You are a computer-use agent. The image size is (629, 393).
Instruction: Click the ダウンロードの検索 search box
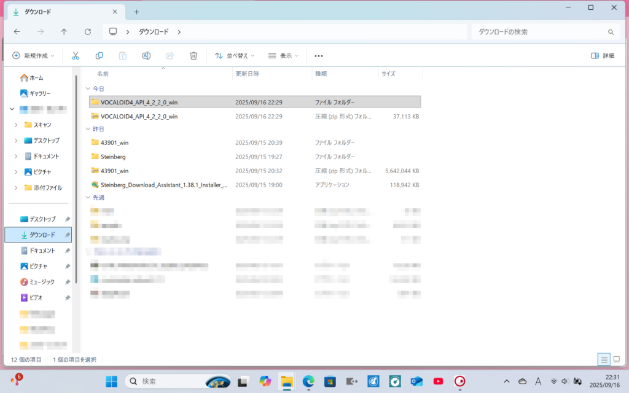pos(541,32)
